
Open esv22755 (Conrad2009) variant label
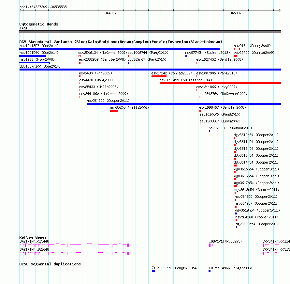pyautogui.click(x=254, y=53)
